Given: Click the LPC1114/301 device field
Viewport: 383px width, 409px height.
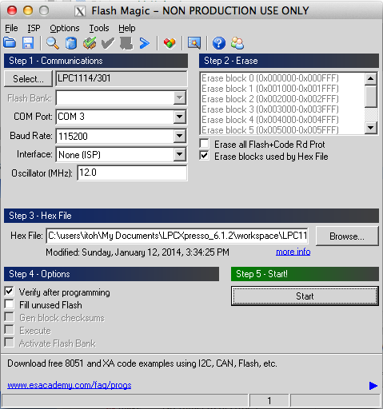Looking at the screenshot, I should pos(122,78).
